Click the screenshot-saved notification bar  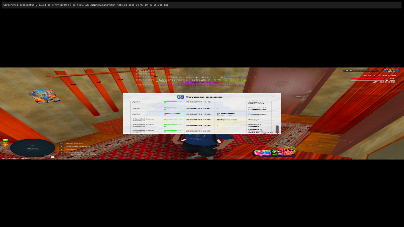point(201,5)
